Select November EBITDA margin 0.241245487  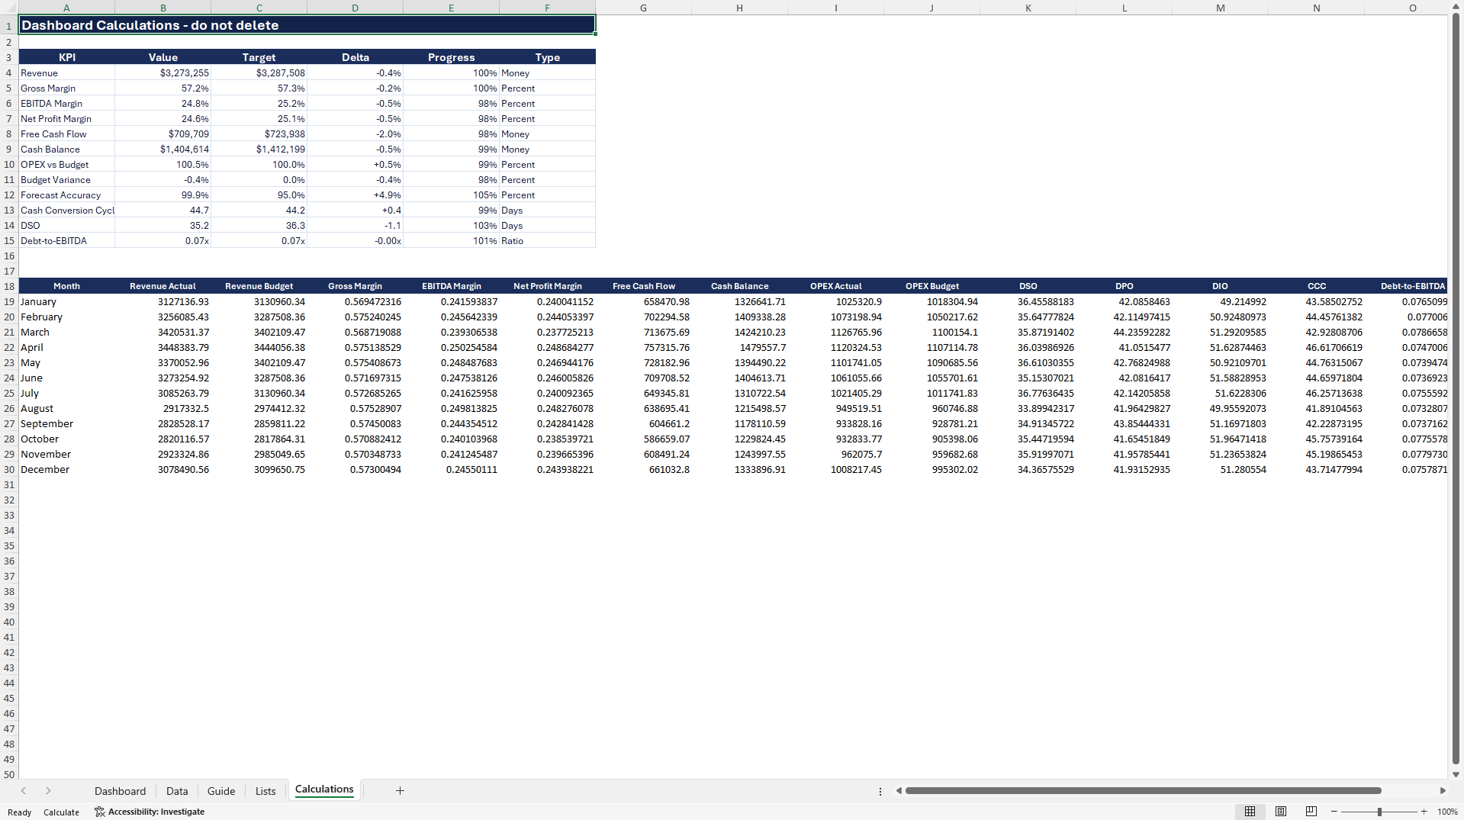click(451, 454)
